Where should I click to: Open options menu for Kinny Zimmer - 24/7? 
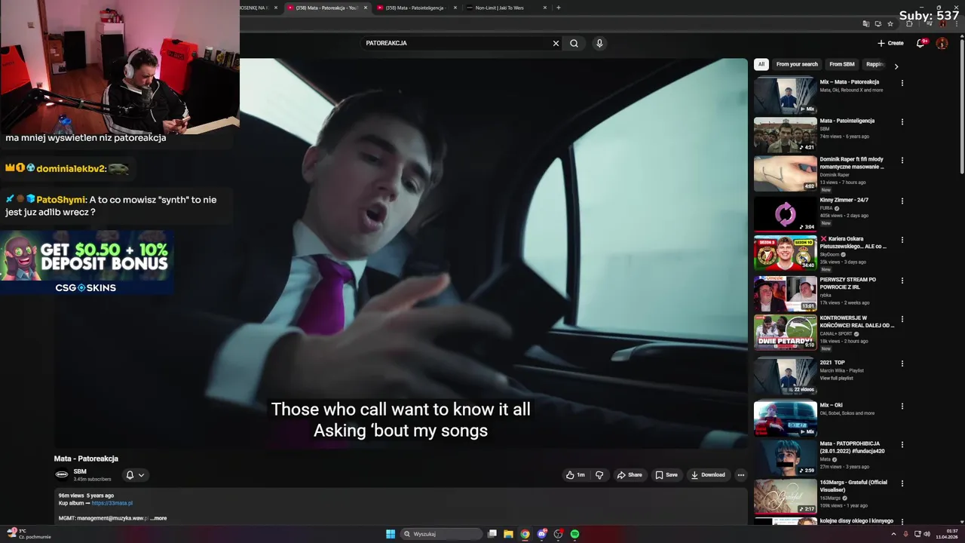902,201
